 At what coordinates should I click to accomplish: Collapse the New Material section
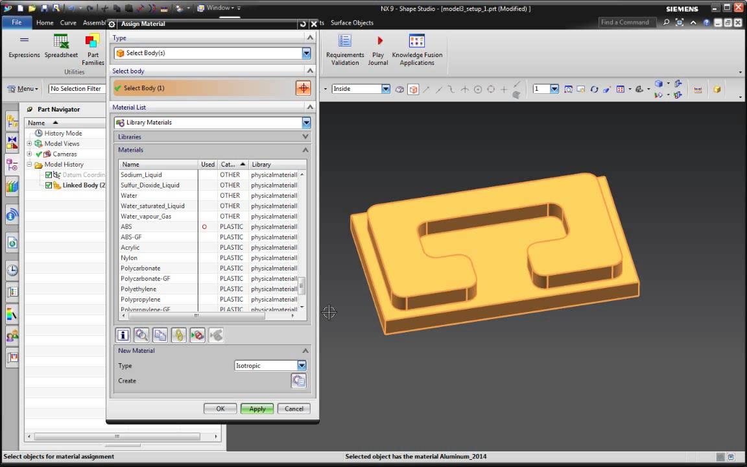coord(305,351)
